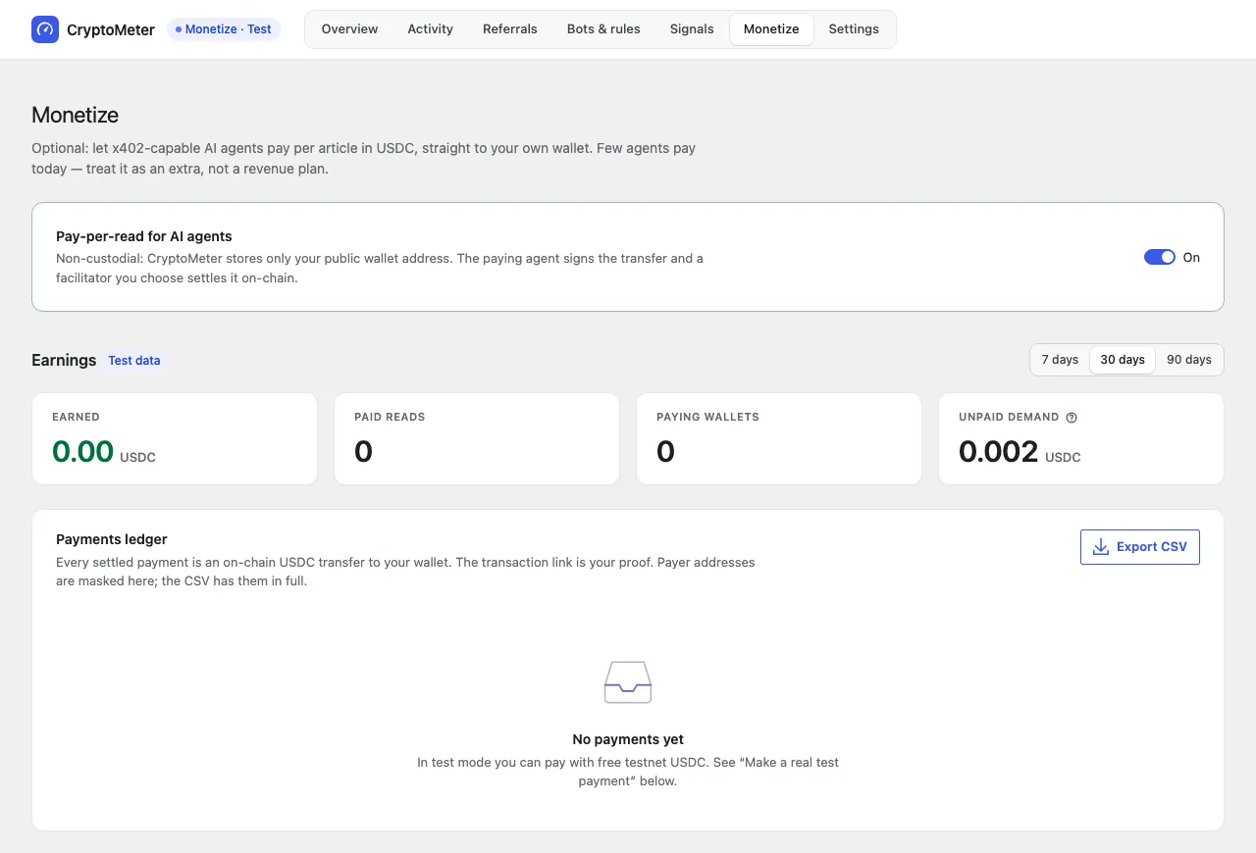This screenshot has width=1256, height=853.
Task: Switch to the Activity tab
Action: 431,29
